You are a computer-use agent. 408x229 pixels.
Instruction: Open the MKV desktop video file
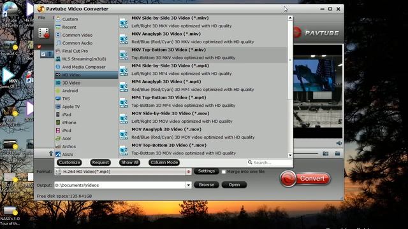click(10, 78)
